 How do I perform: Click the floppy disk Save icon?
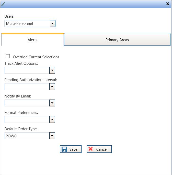click(x=64, y=149)
